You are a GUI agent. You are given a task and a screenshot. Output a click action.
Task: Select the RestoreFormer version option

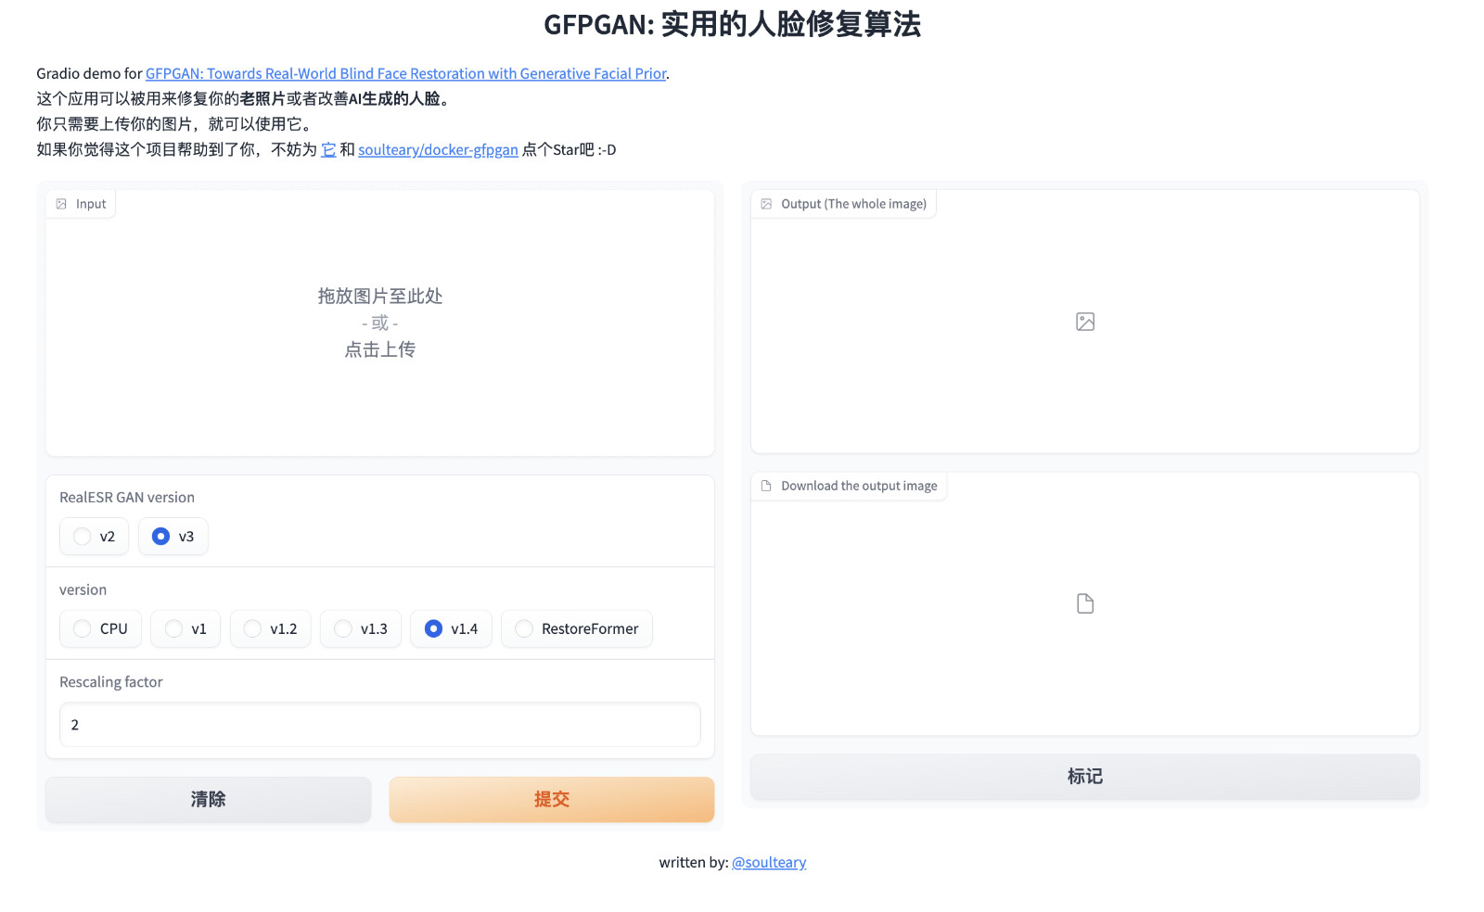tap(577, 628)
